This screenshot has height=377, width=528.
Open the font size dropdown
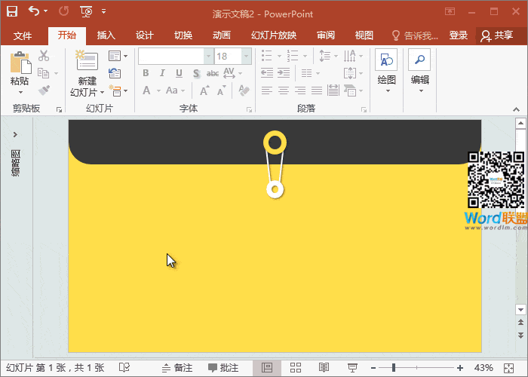click(x=246, y=56)
